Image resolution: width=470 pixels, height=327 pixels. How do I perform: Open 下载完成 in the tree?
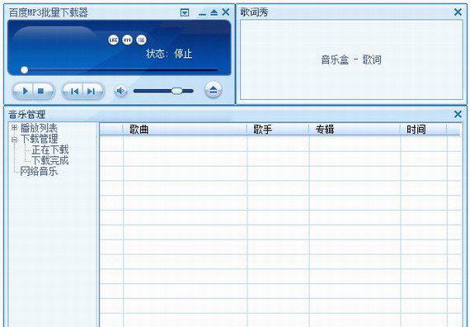(50, 160)
